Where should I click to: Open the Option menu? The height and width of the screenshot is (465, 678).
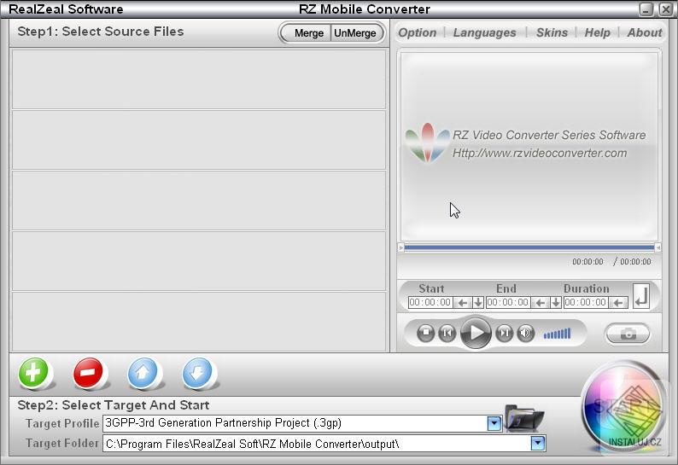417,32
